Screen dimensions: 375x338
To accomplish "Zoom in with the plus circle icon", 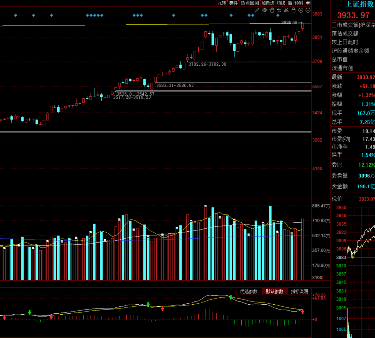I will point(301,10).
